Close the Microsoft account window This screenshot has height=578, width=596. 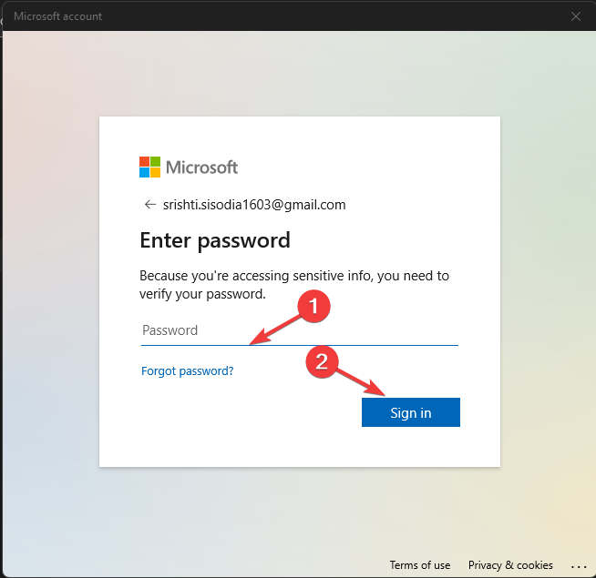[576, 16]
